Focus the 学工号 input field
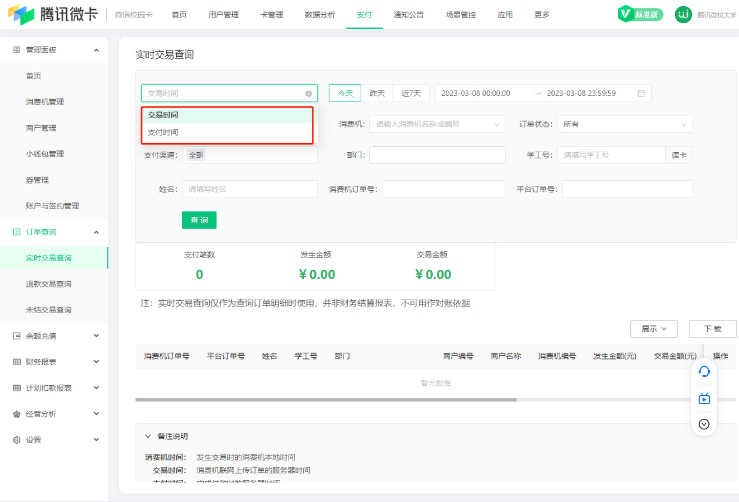Screen dimensions: 739x502 [x=611, y=155]
